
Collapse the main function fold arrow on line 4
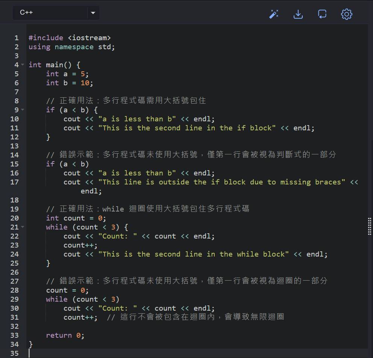pos(23,65)
